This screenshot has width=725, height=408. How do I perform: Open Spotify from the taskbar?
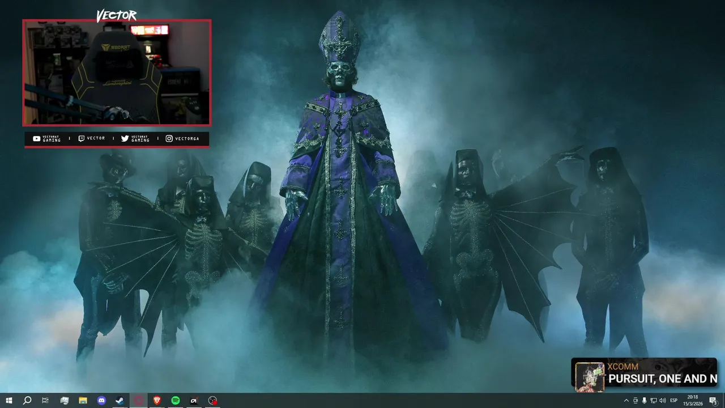point(176,401)
